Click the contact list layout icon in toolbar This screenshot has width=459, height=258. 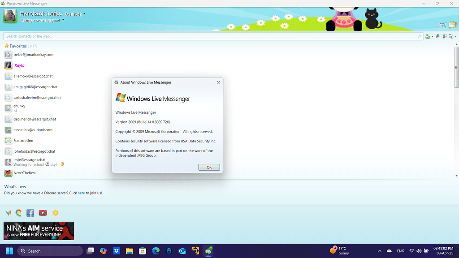coord(445,36)
